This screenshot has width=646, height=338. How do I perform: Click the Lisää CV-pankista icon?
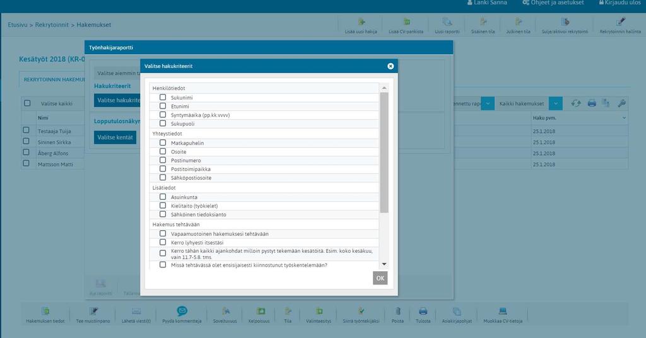pos(407,22)
